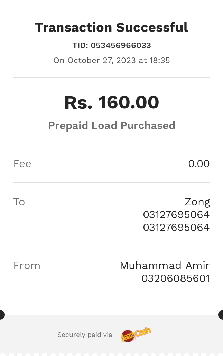
Task: Select the sender number 03206085601
Action: (x=176, y=278)
